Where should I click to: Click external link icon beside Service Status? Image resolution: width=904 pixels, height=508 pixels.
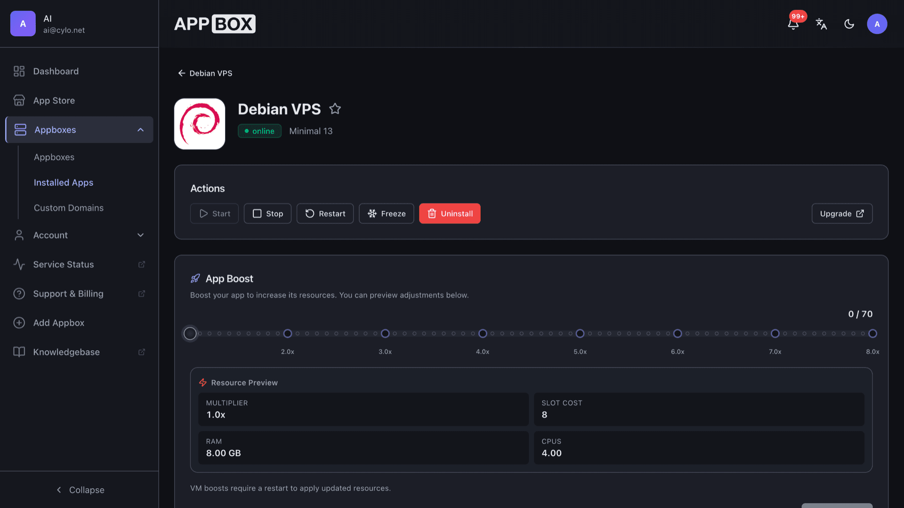(141, 264)
